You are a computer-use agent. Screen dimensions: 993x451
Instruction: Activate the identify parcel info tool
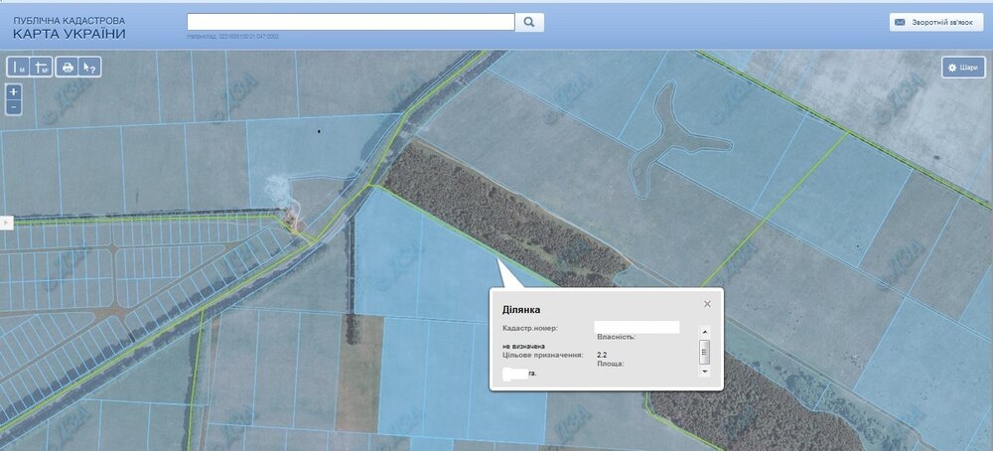89,68
